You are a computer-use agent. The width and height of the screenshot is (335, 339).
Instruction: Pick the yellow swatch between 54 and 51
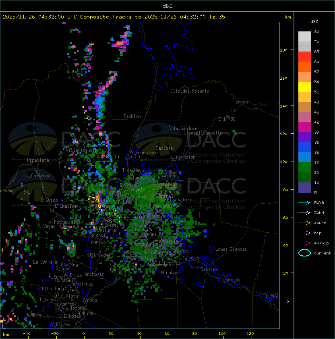click(x=304, y=87)
